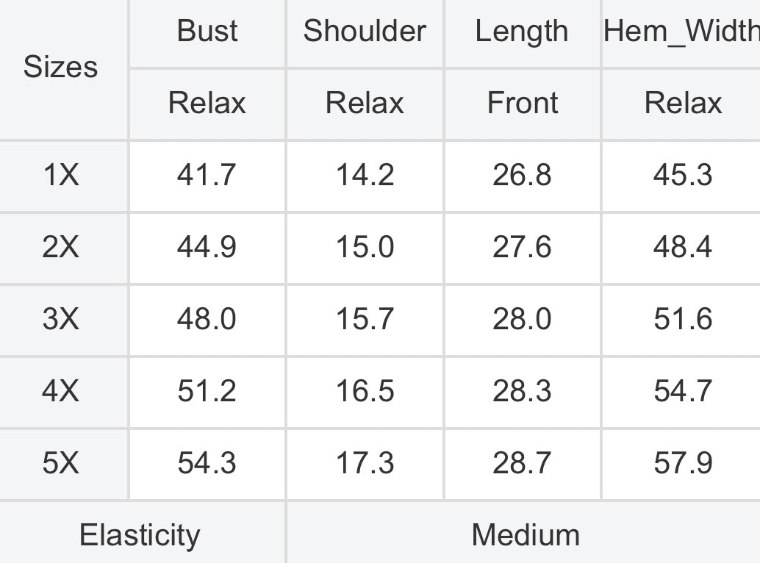Select the 17.3 shoulder value cell
The width and height of the screenshot is (760, 563).
click(x=365, y=465)
